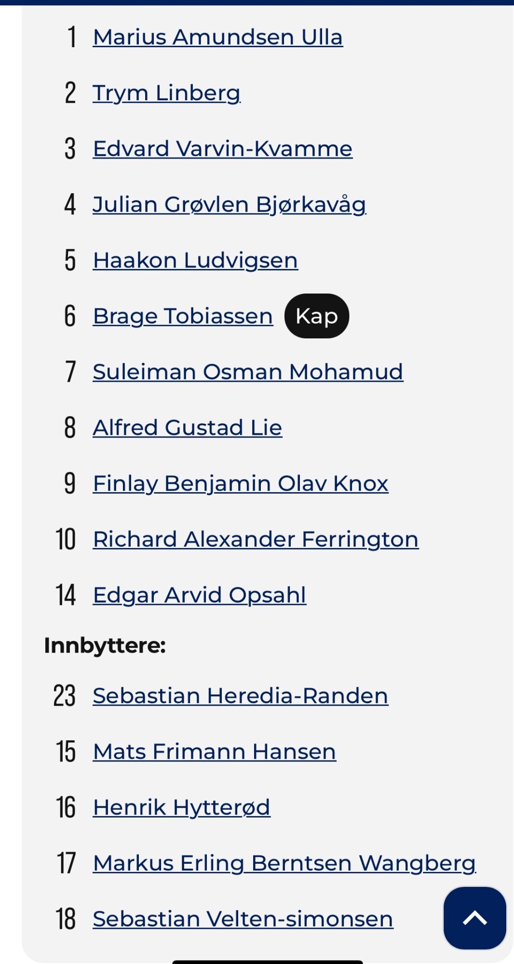Viewport: 514px width, 964px height.
Task: Select Edvard Varvin-Kvamme from the lineup
Action: tap(223, 148)
